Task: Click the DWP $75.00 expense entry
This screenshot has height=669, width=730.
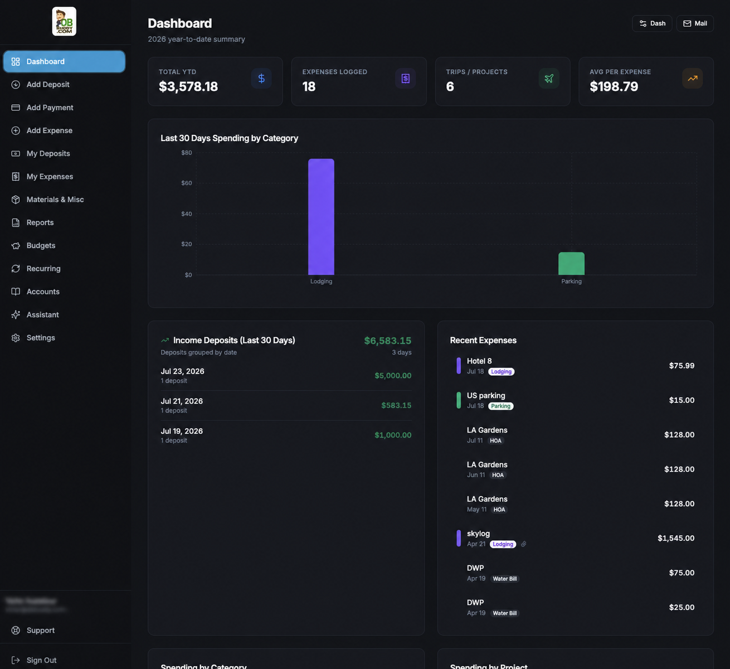Action: pyautogui.click(x=575, y=573)
